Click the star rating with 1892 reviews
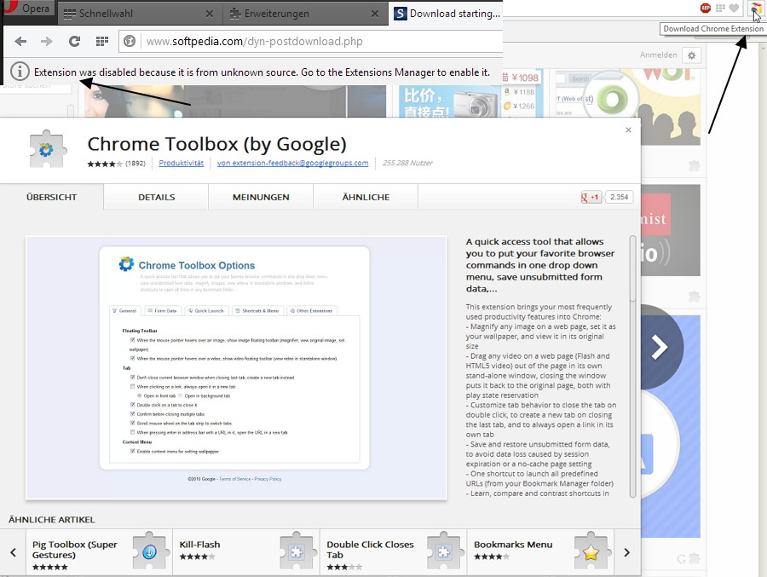Viewport: 767px width, 577px height. tap(105, 164)
